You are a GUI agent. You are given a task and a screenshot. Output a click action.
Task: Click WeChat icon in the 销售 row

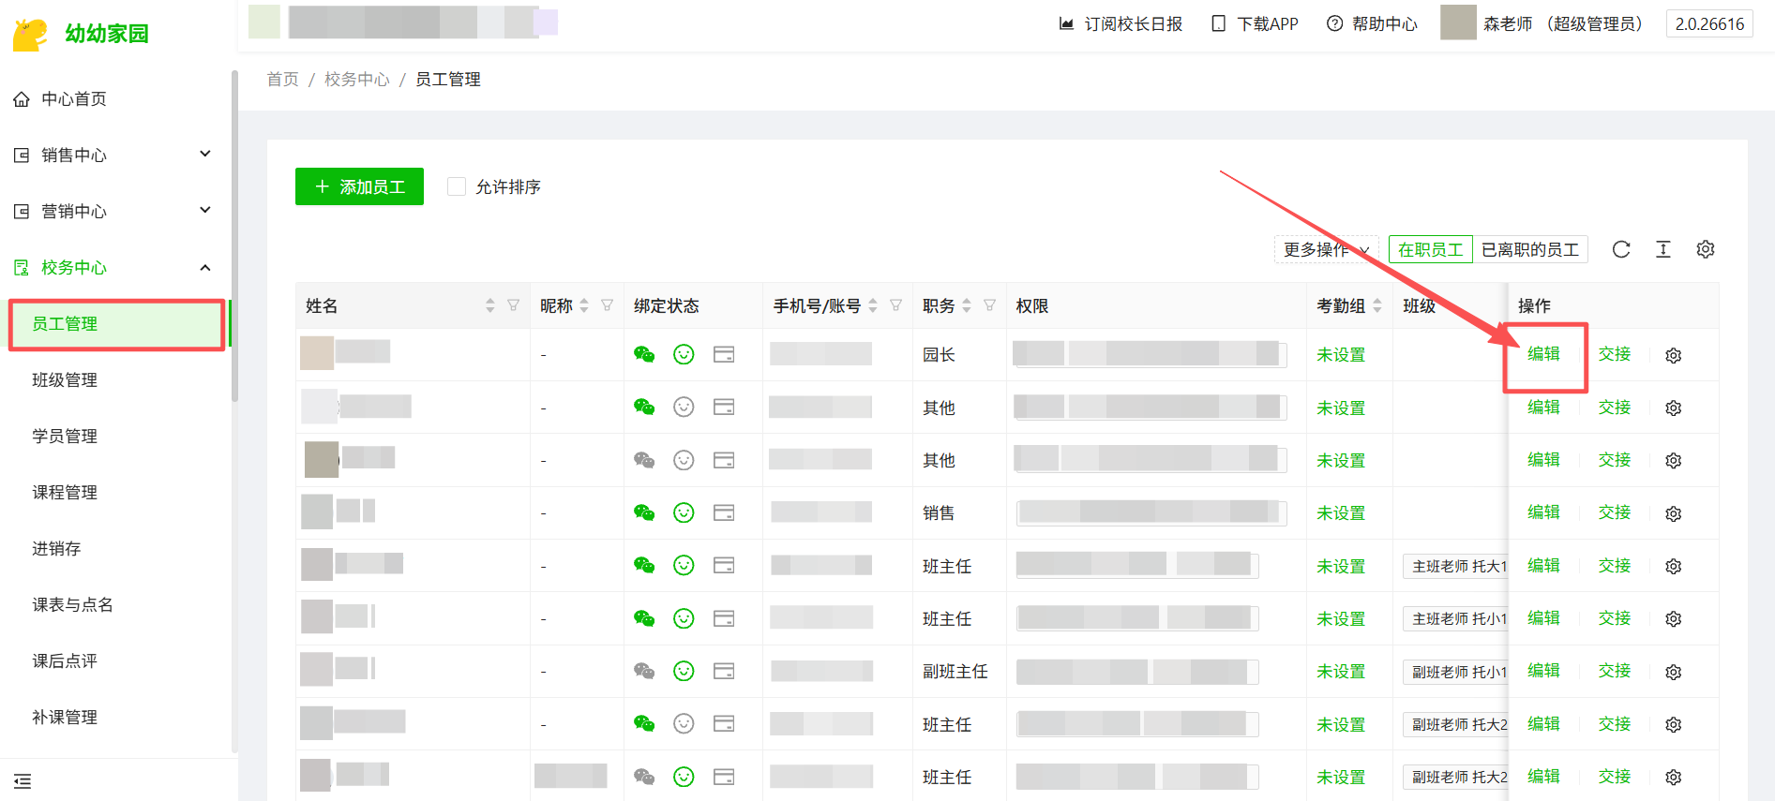[x=643, y=512]
